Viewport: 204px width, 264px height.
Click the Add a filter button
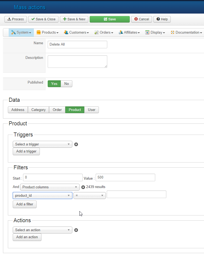pyautogui.click(x=25, y=204)
